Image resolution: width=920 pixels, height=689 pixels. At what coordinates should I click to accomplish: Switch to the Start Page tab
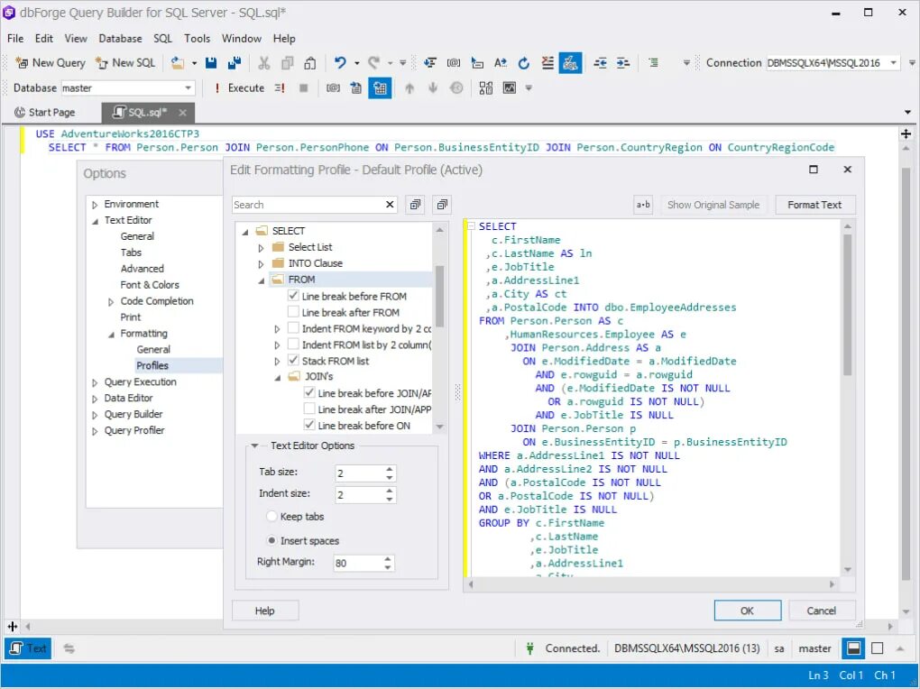point(45,112)
